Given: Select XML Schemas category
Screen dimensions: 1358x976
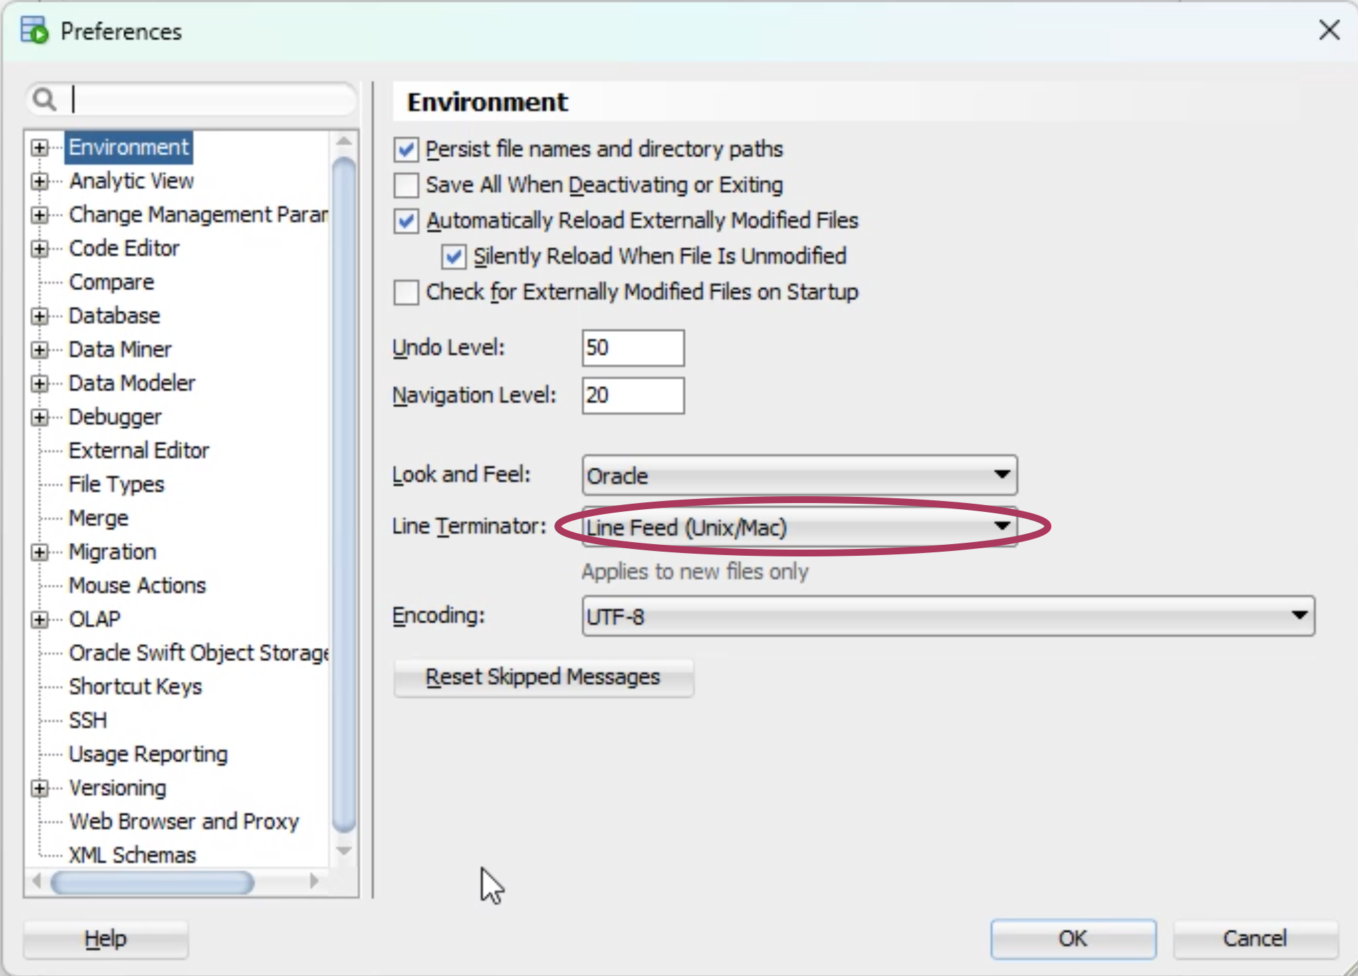Looking at the screenshot, I should tap(133, 856).
